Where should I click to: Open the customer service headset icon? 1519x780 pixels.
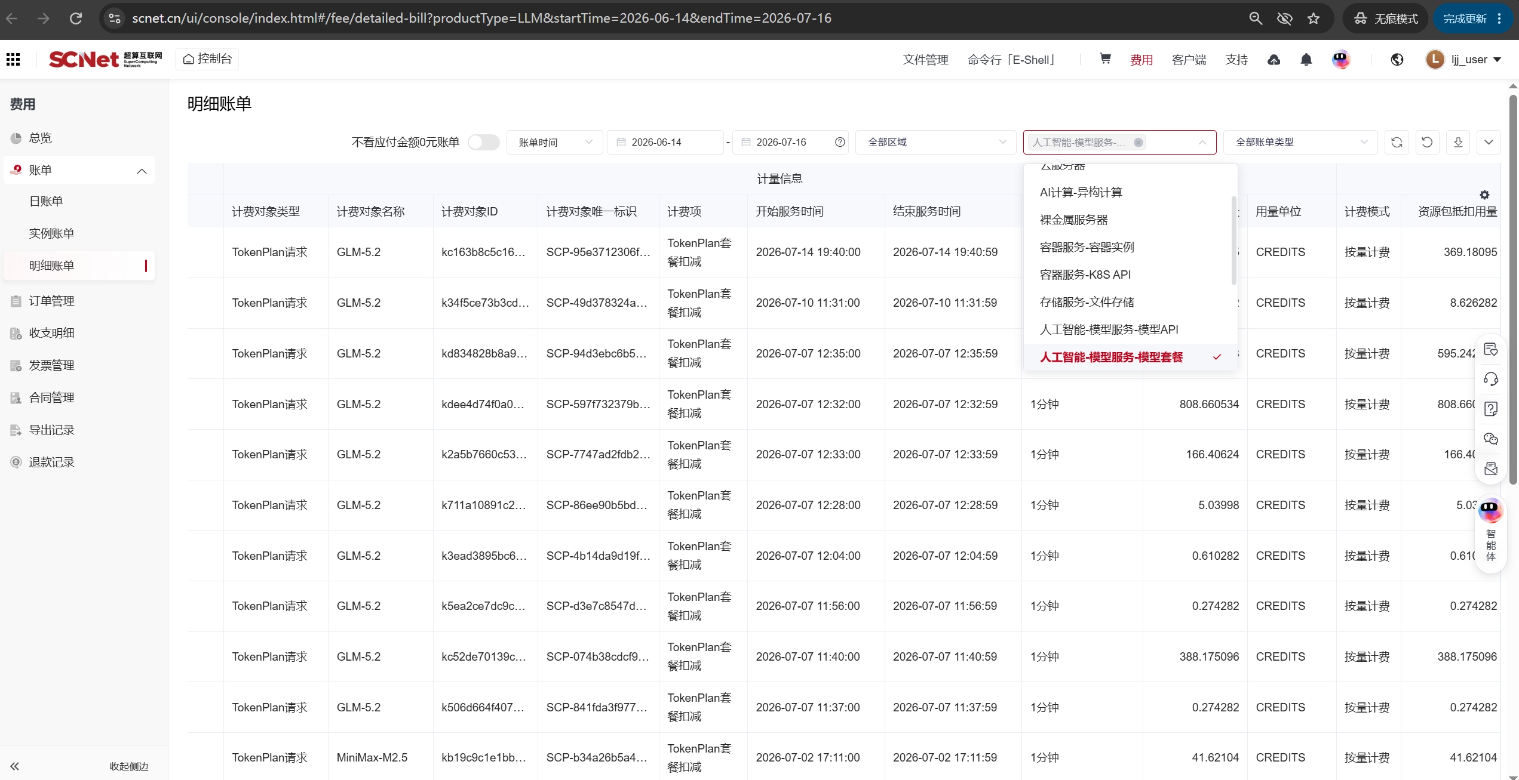click(x=1491, y=380)
